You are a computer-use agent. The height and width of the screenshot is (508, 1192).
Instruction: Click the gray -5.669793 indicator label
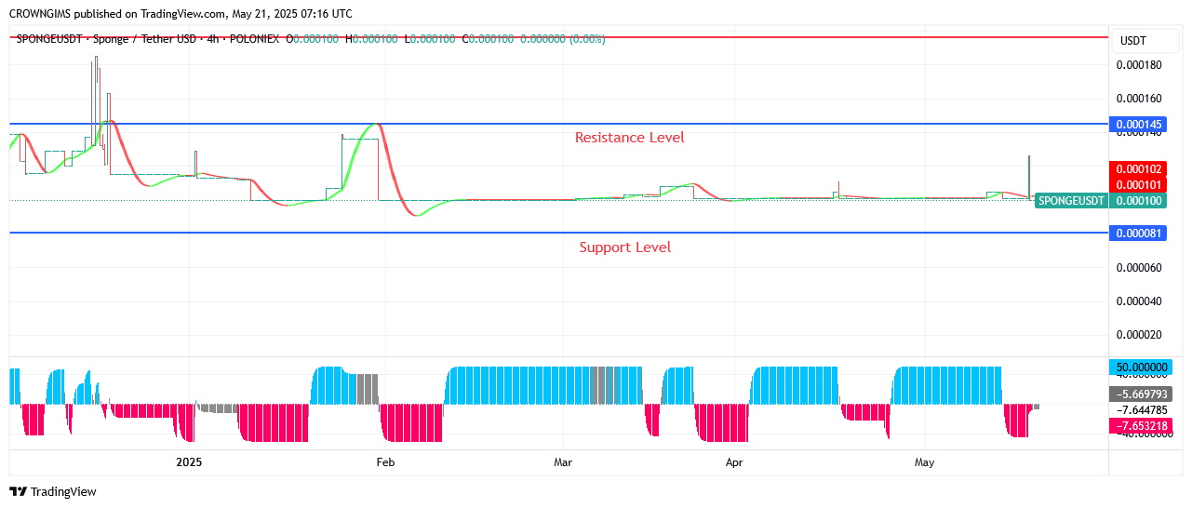1139,394
